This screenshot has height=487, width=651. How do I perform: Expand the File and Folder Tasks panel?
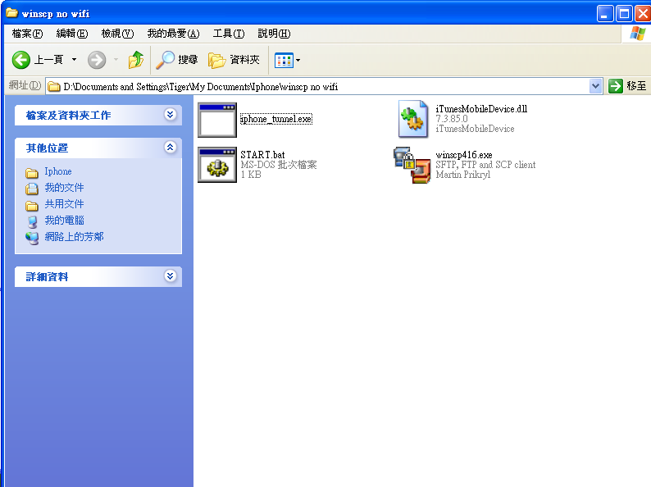(x=170, y=115)
